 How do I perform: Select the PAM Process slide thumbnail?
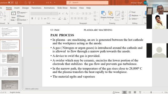[10, 45]
